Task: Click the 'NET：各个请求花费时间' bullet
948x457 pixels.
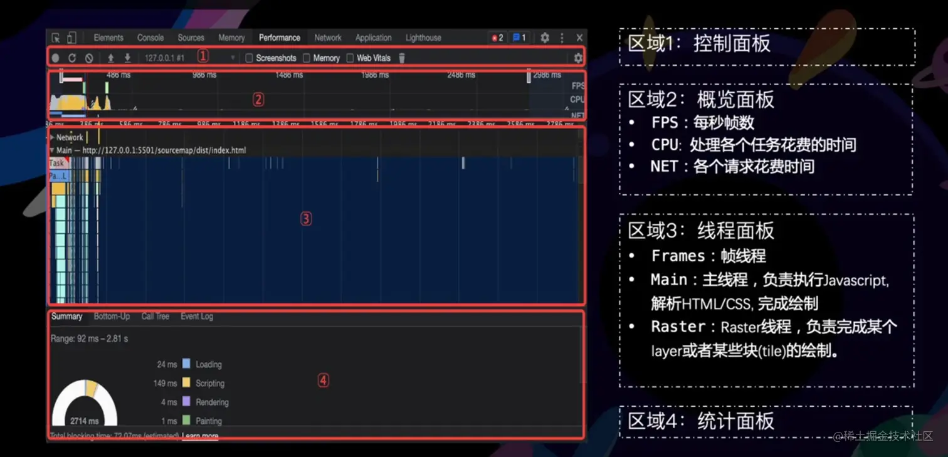Action: [732, 166]
